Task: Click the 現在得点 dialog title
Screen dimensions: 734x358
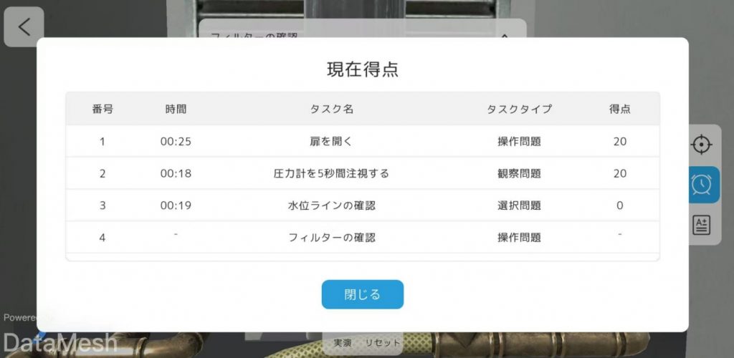Action: [363, 69]
